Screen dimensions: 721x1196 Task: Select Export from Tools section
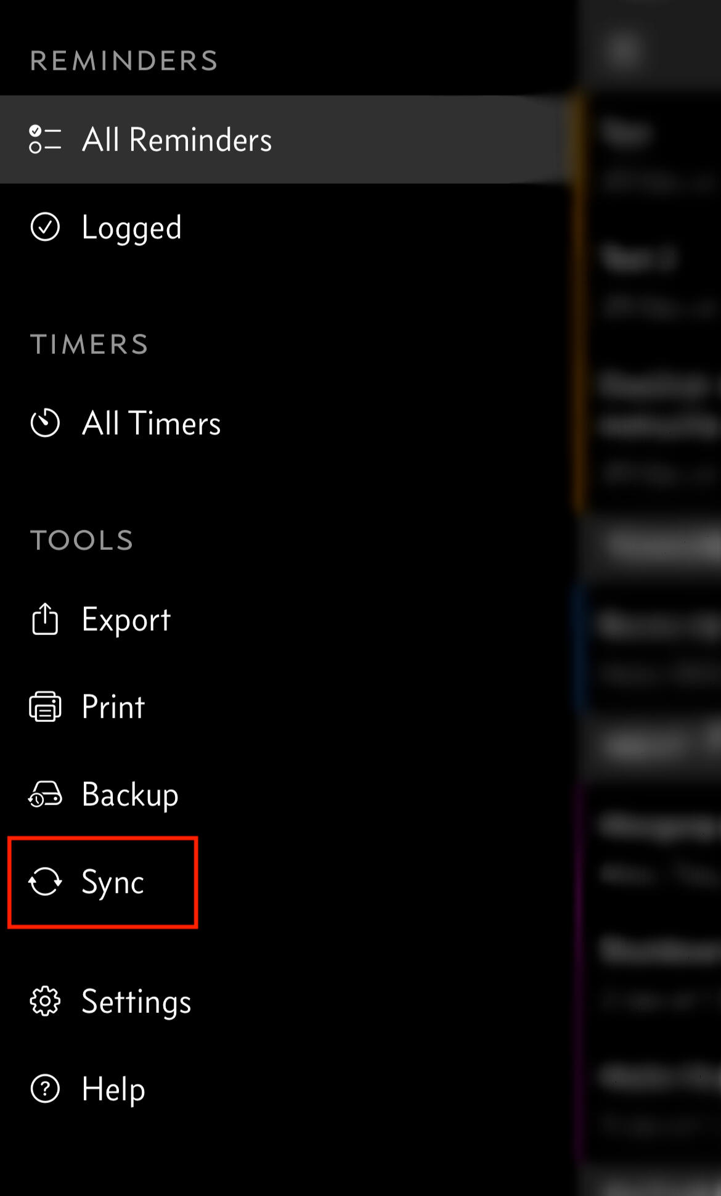tap(126, 620)
